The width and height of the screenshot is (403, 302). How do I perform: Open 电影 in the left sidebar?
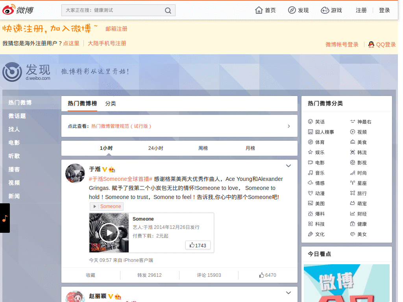tap(14, 143)
